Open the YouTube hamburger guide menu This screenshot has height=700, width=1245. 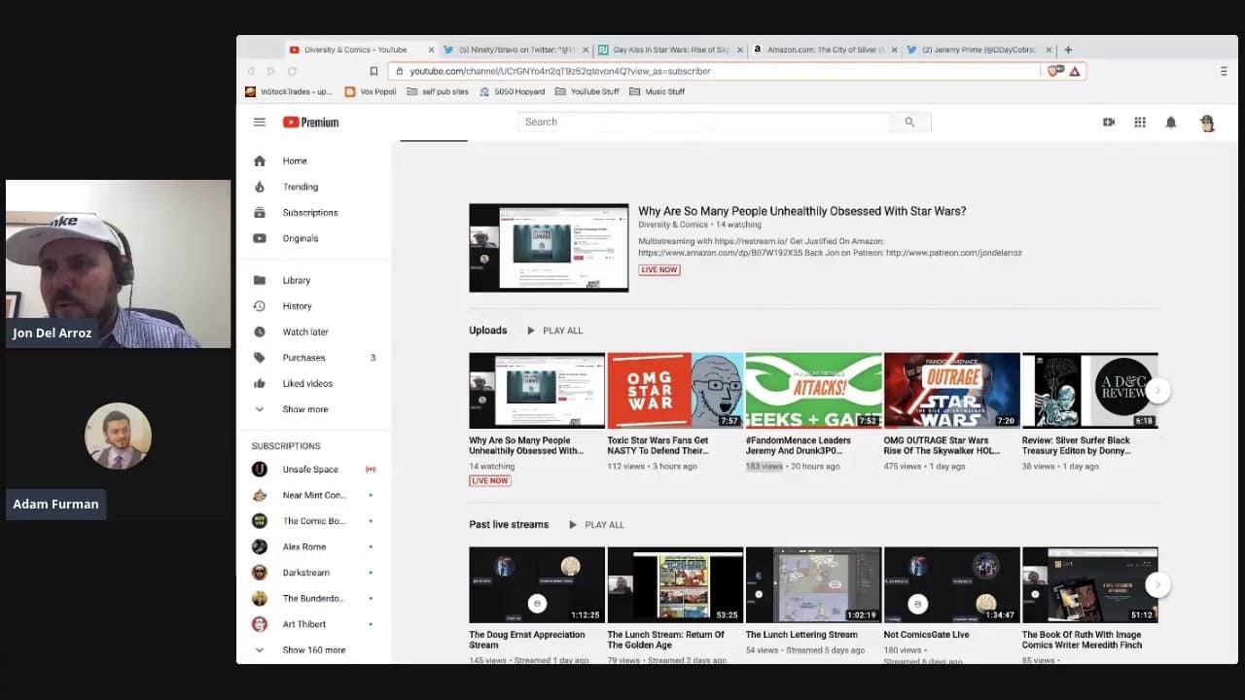[x=260, y=122]
